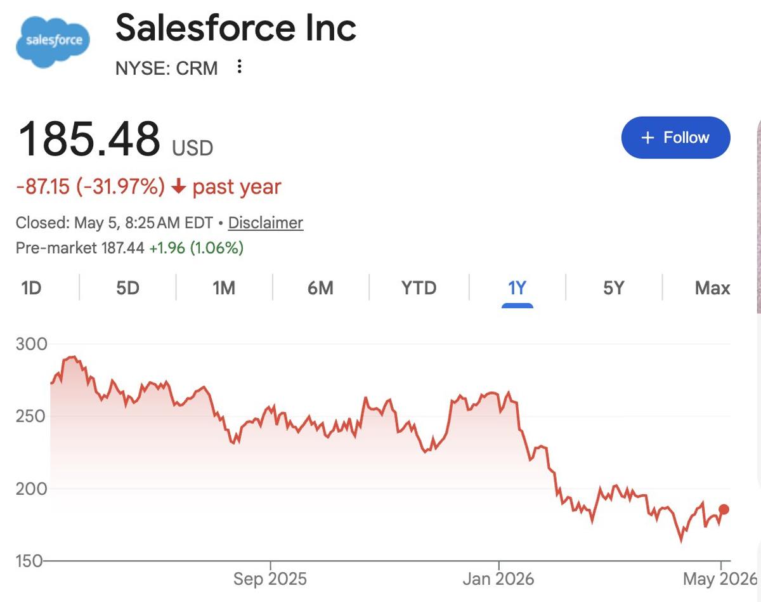Click the Salesforce cloud logo
This screenshot has height=602, width=761.
[x=53, y=42]
